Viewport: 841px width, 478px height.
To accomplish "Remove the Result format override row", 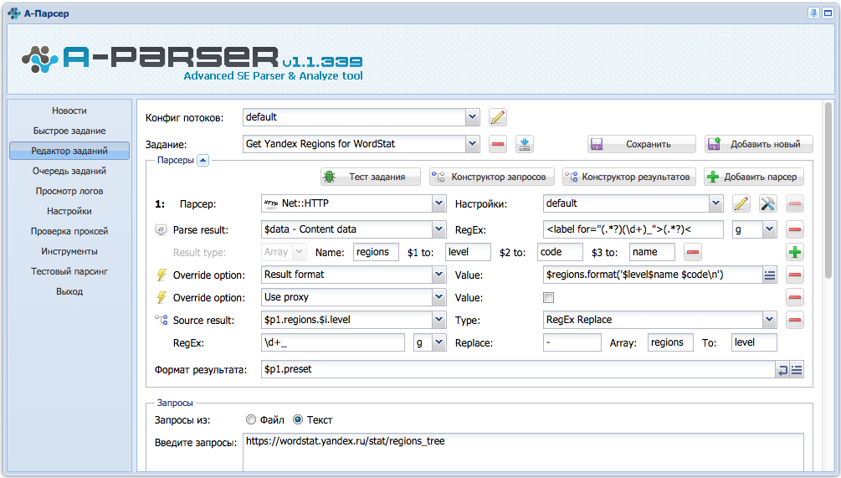I will (x=795, y=275).
